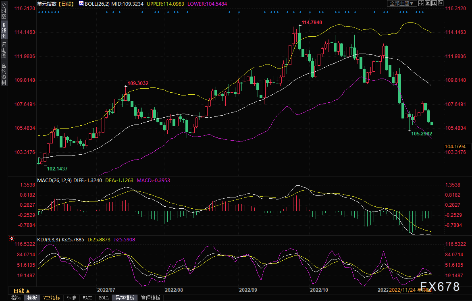This screenshot has height=301, width=472.
Task: Select the 模板 bottom tab
Action: [32, 298]
